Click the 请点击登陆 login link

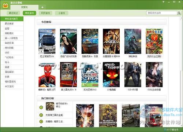point(16,3)
